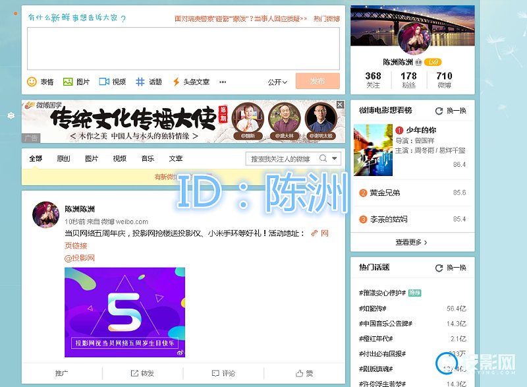Open comments with the 评论 icon button

223,373
